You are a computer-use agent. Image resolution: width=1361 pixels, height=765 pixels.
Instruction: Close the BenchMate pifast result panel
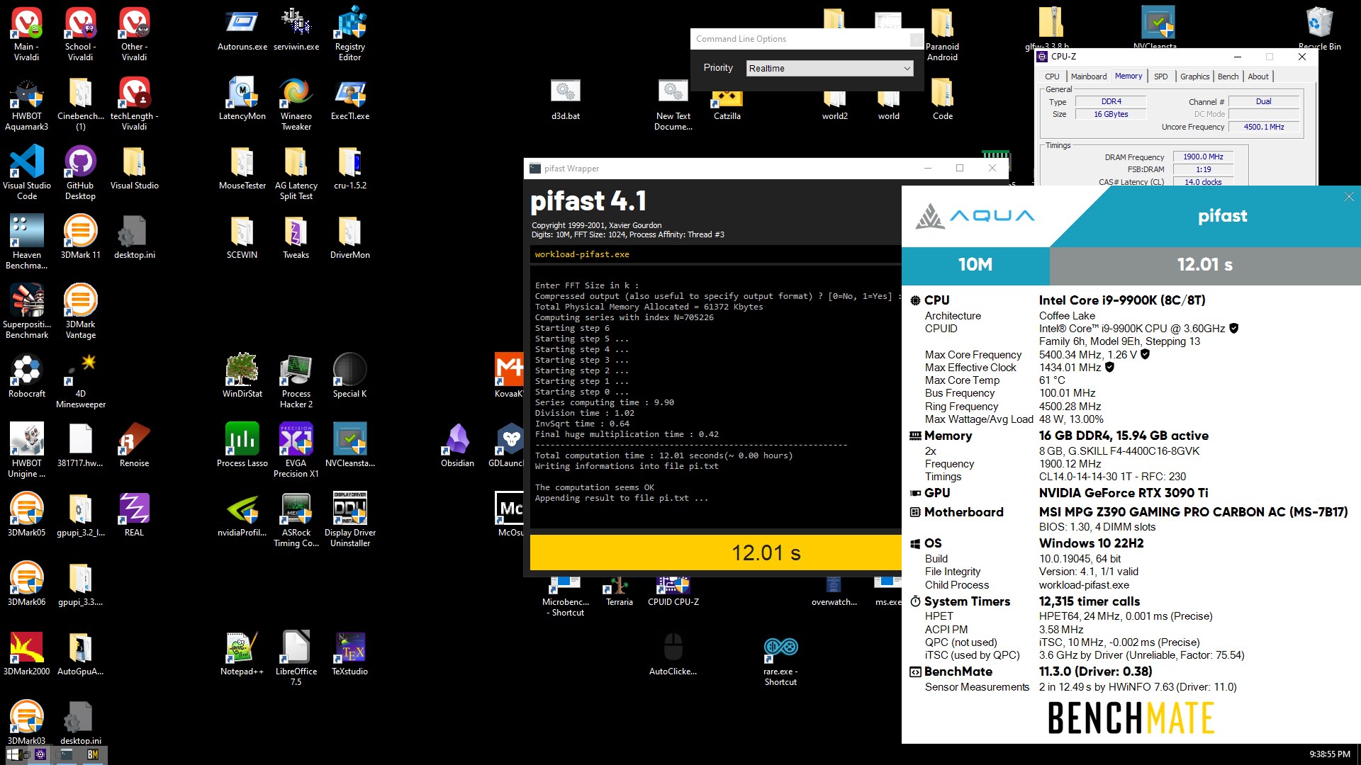(x=1349, y=197)
